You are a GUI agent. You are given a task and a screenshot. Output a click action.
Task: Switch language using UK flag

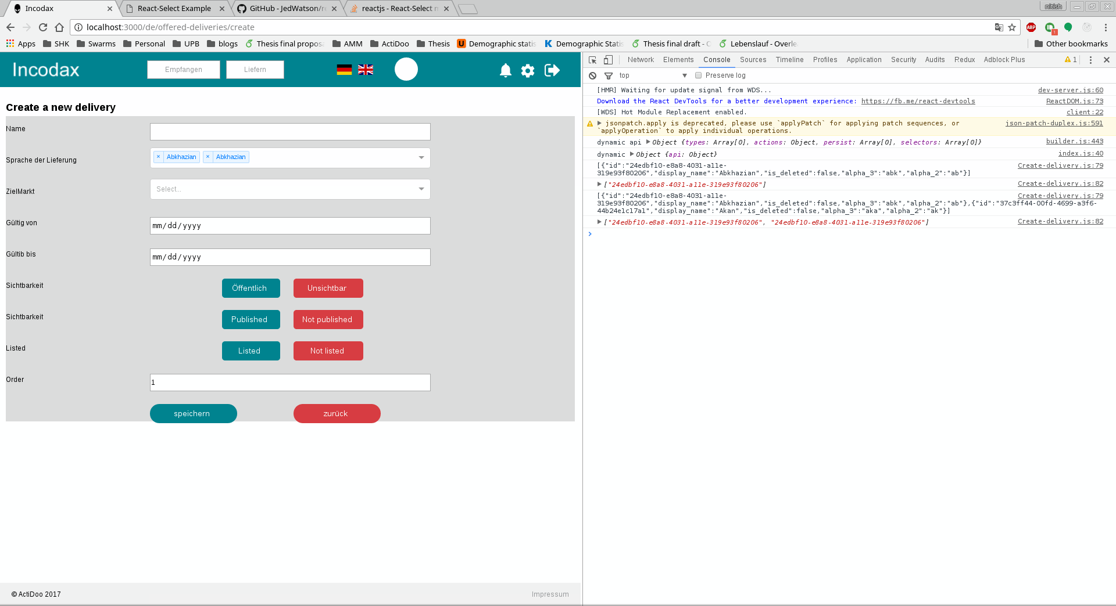[x=366, y=70]
